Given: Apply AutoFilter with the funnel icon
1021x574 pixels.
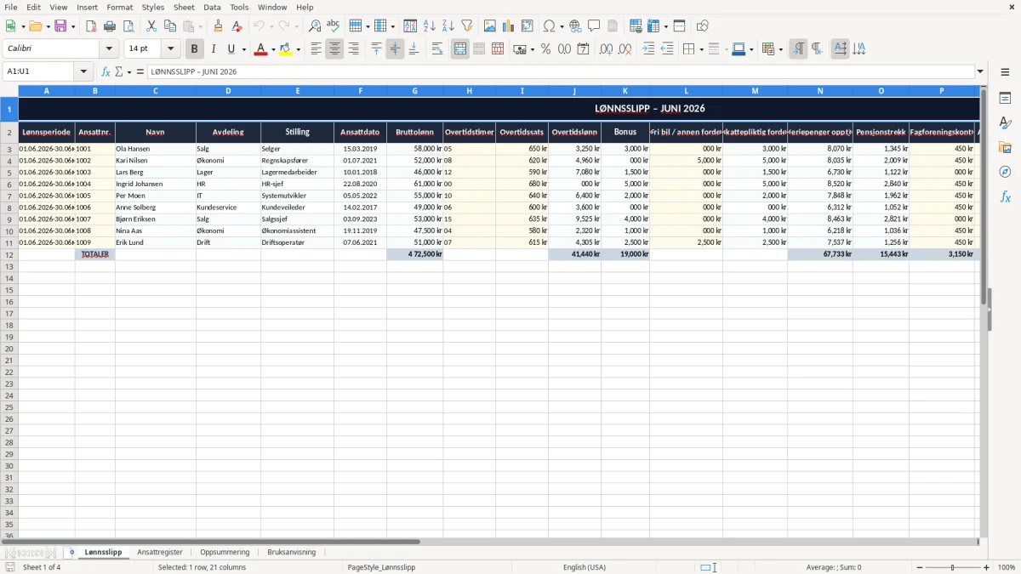Looking at the screenshot, I should click(x=467, y=26).
